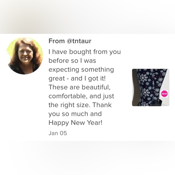
Task: Tap the pink NEW badge
Action: [164, 94]
